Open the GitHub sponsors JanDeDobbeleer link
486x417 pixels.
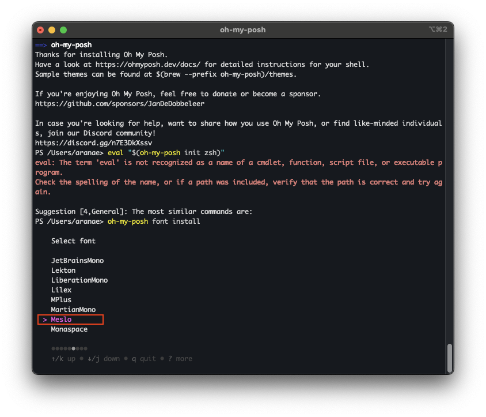coord(120,103)
